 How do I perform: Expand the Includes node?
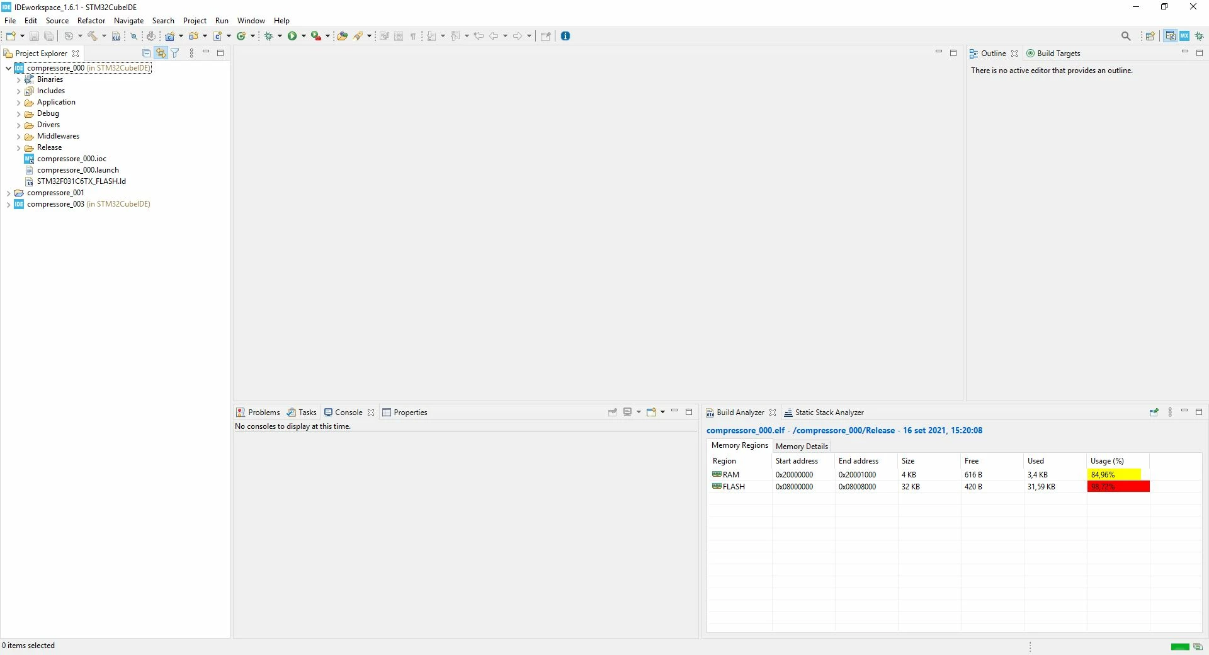tap(18, 91)
